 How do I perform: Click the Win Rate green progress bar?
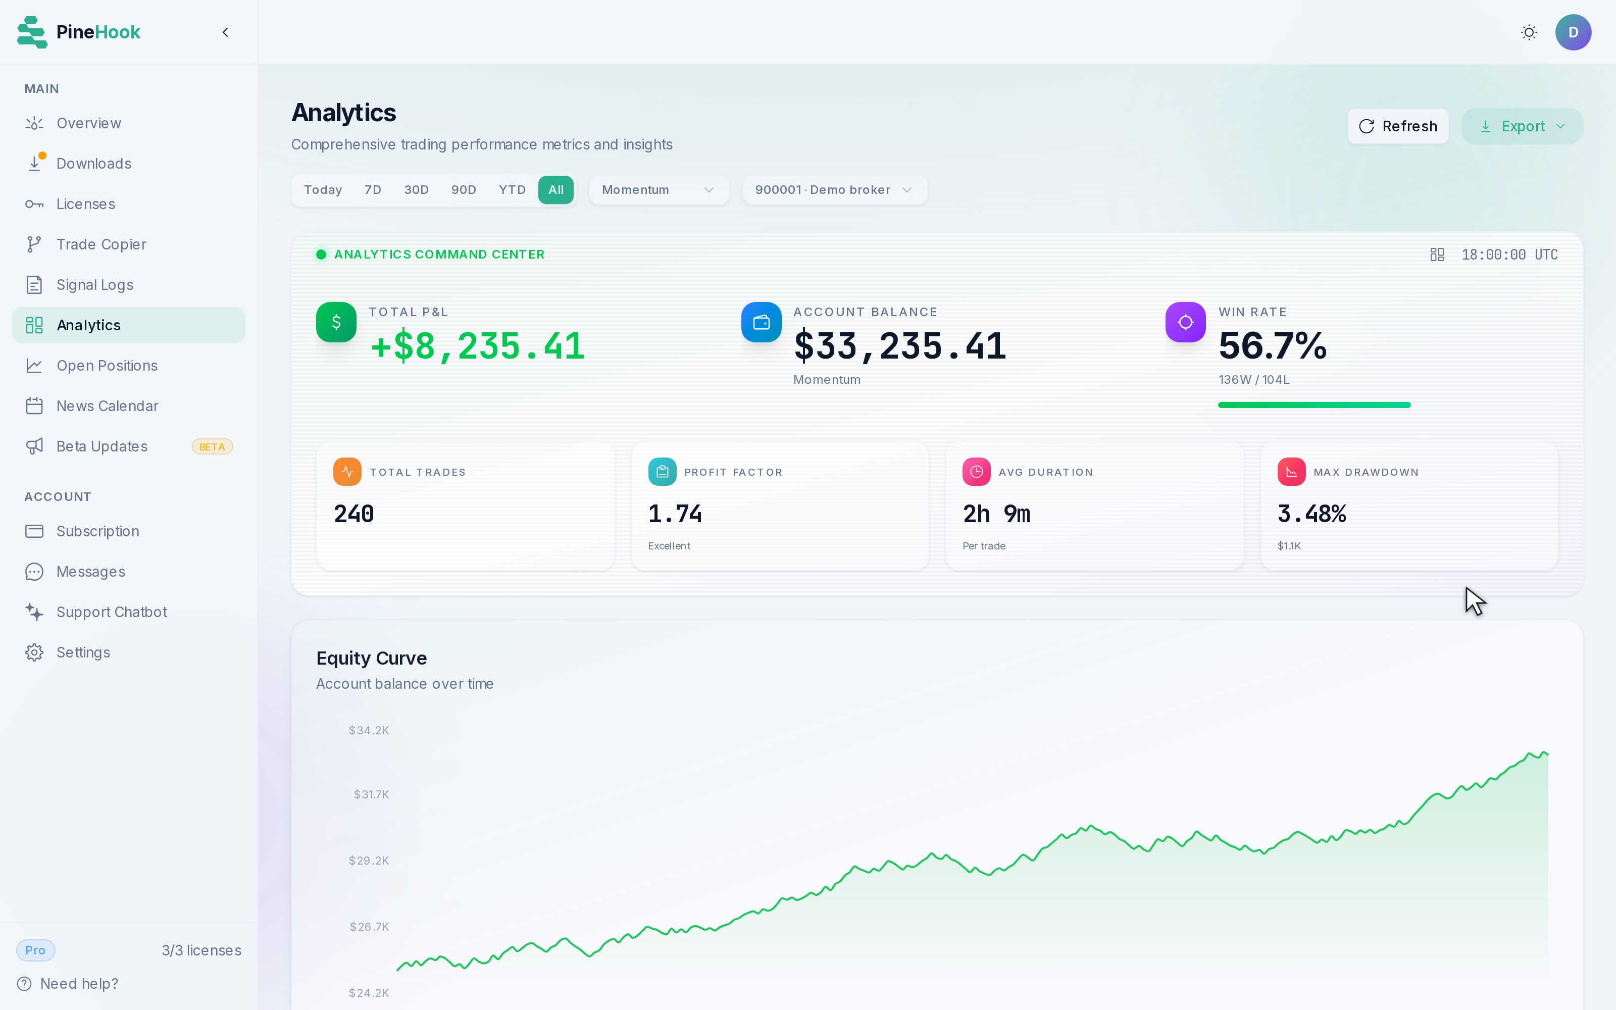1314,405
